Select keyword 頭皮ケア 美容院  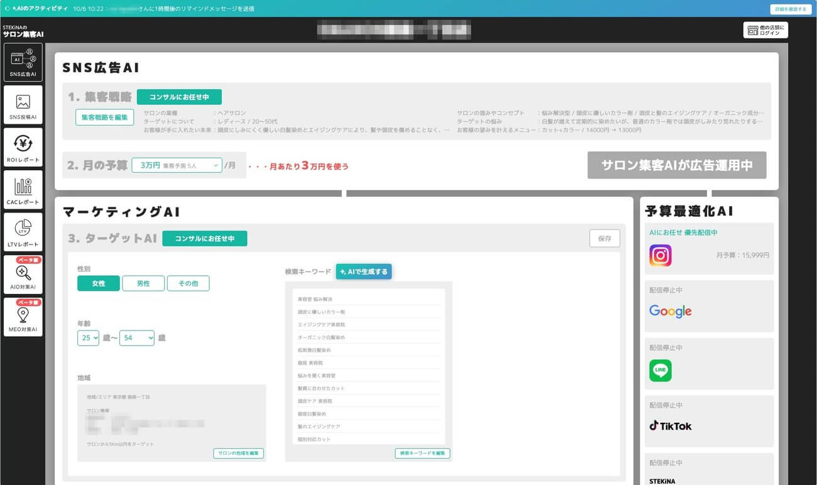click(x=369, y=401)
